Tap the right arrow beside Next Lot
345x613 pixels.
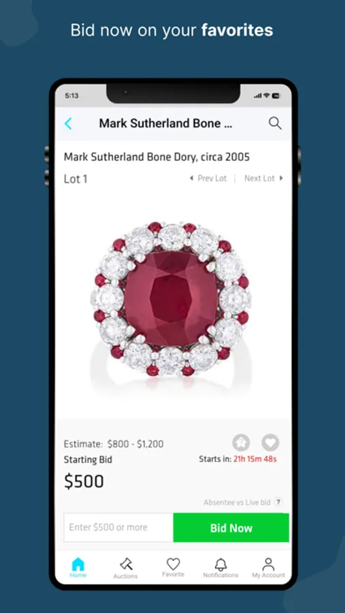[x=281, y=178]
